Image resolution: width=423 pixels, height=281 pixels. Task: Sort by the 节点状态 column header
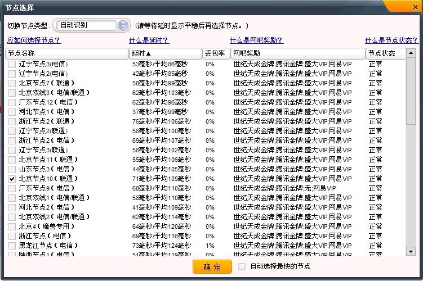(385, 53)
